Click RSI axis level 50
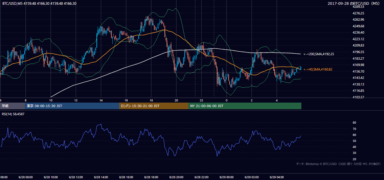Screen dimensions: 384x180 355,141
